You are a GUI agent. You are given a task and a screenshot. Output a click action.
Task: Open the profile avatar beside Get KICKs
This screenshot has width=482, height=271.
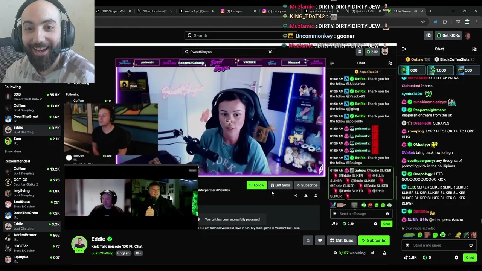point(468,36)
